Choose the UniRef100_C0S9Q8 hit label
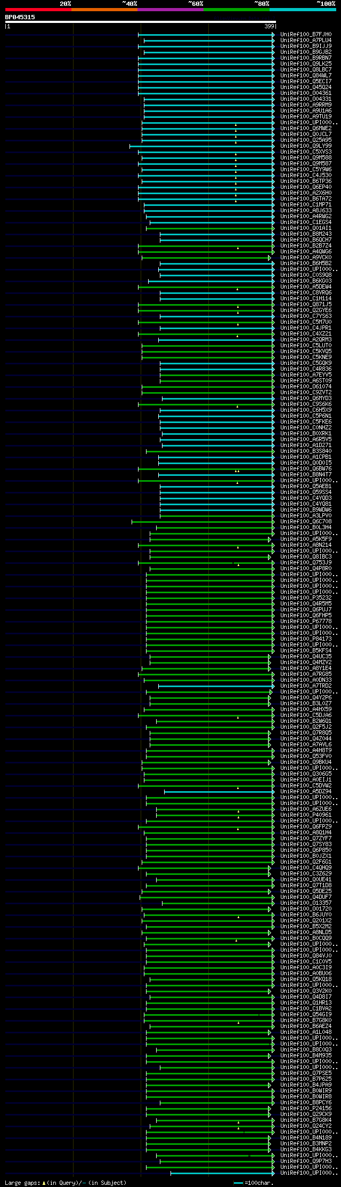Screen dimensions: 341x1187 tap(306, 275)
